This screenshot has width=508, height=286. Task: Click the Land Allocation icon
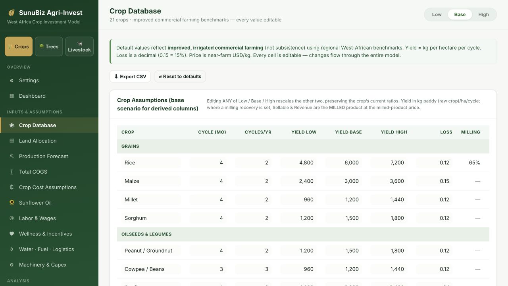tap(12, 141)
